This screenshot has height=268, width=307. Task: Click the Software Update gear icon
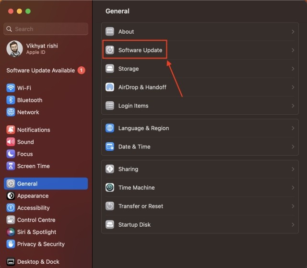(110, 50)
